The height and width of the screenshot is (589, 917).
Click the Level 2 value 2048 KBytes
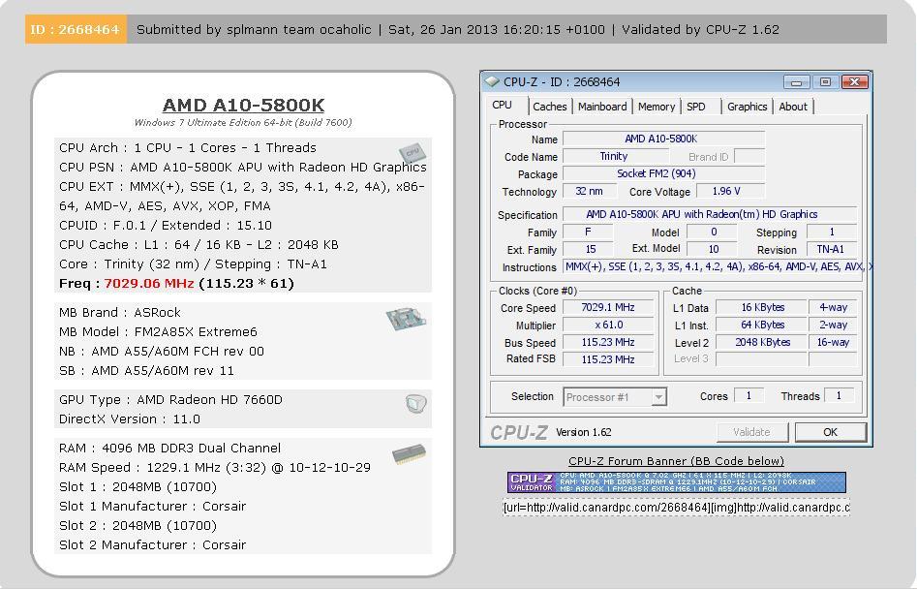761,342
